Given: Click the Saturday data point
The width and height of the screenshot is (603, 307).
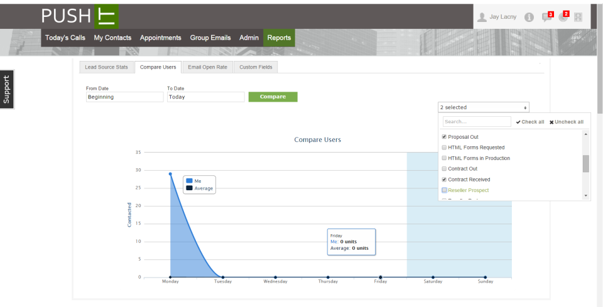Looking at the screenshot, I should (x=433, y=277).
